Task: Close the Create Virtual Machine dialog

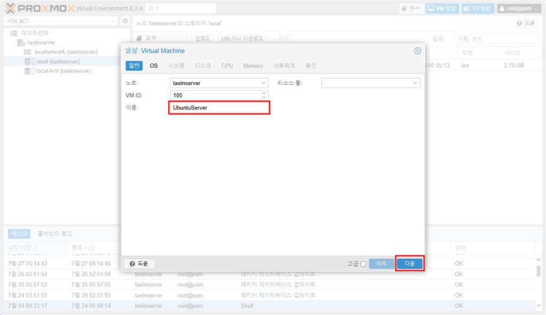Action: [x=417, y=51]
